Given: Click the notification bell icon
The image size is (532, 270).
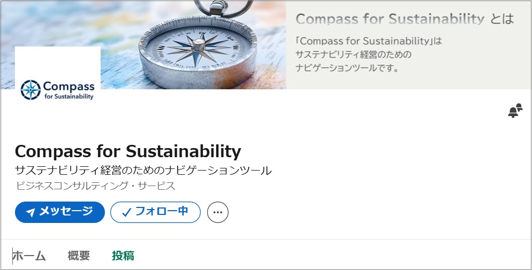Looking at the screenshot, I should [514, 111].
